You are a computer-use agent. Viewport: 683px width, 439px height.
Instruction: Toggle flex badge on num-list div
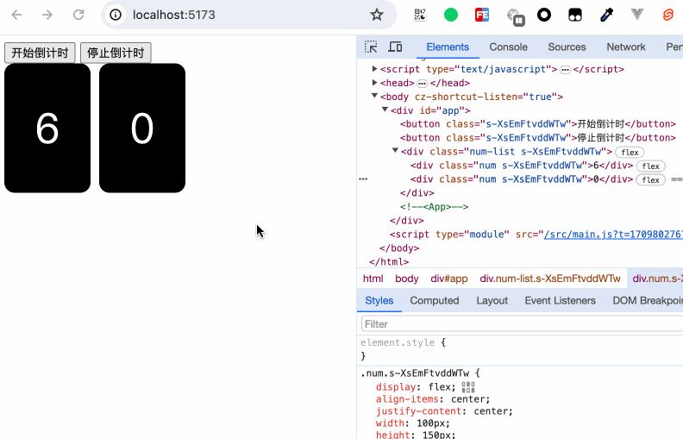[x=630, y=153]
